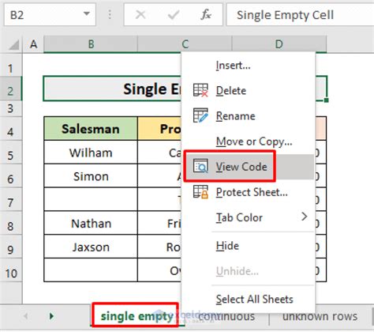
Task: Click the Protect Sheet lock icon
Action: 200,191
